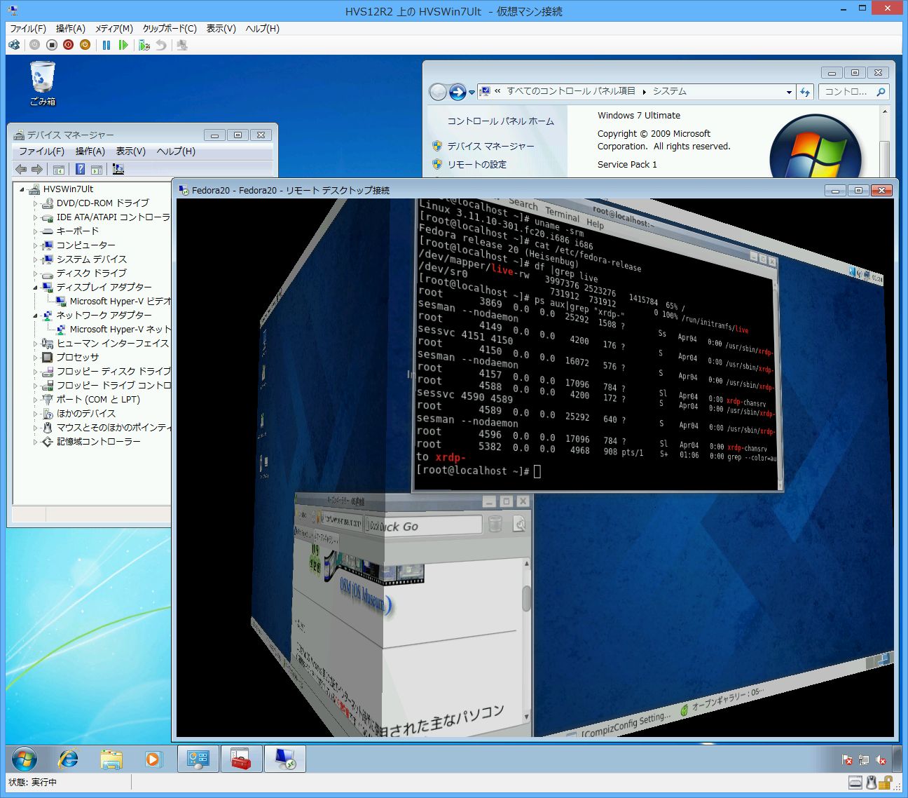Click the Action Center flag tray icon

tap(847, 759)
